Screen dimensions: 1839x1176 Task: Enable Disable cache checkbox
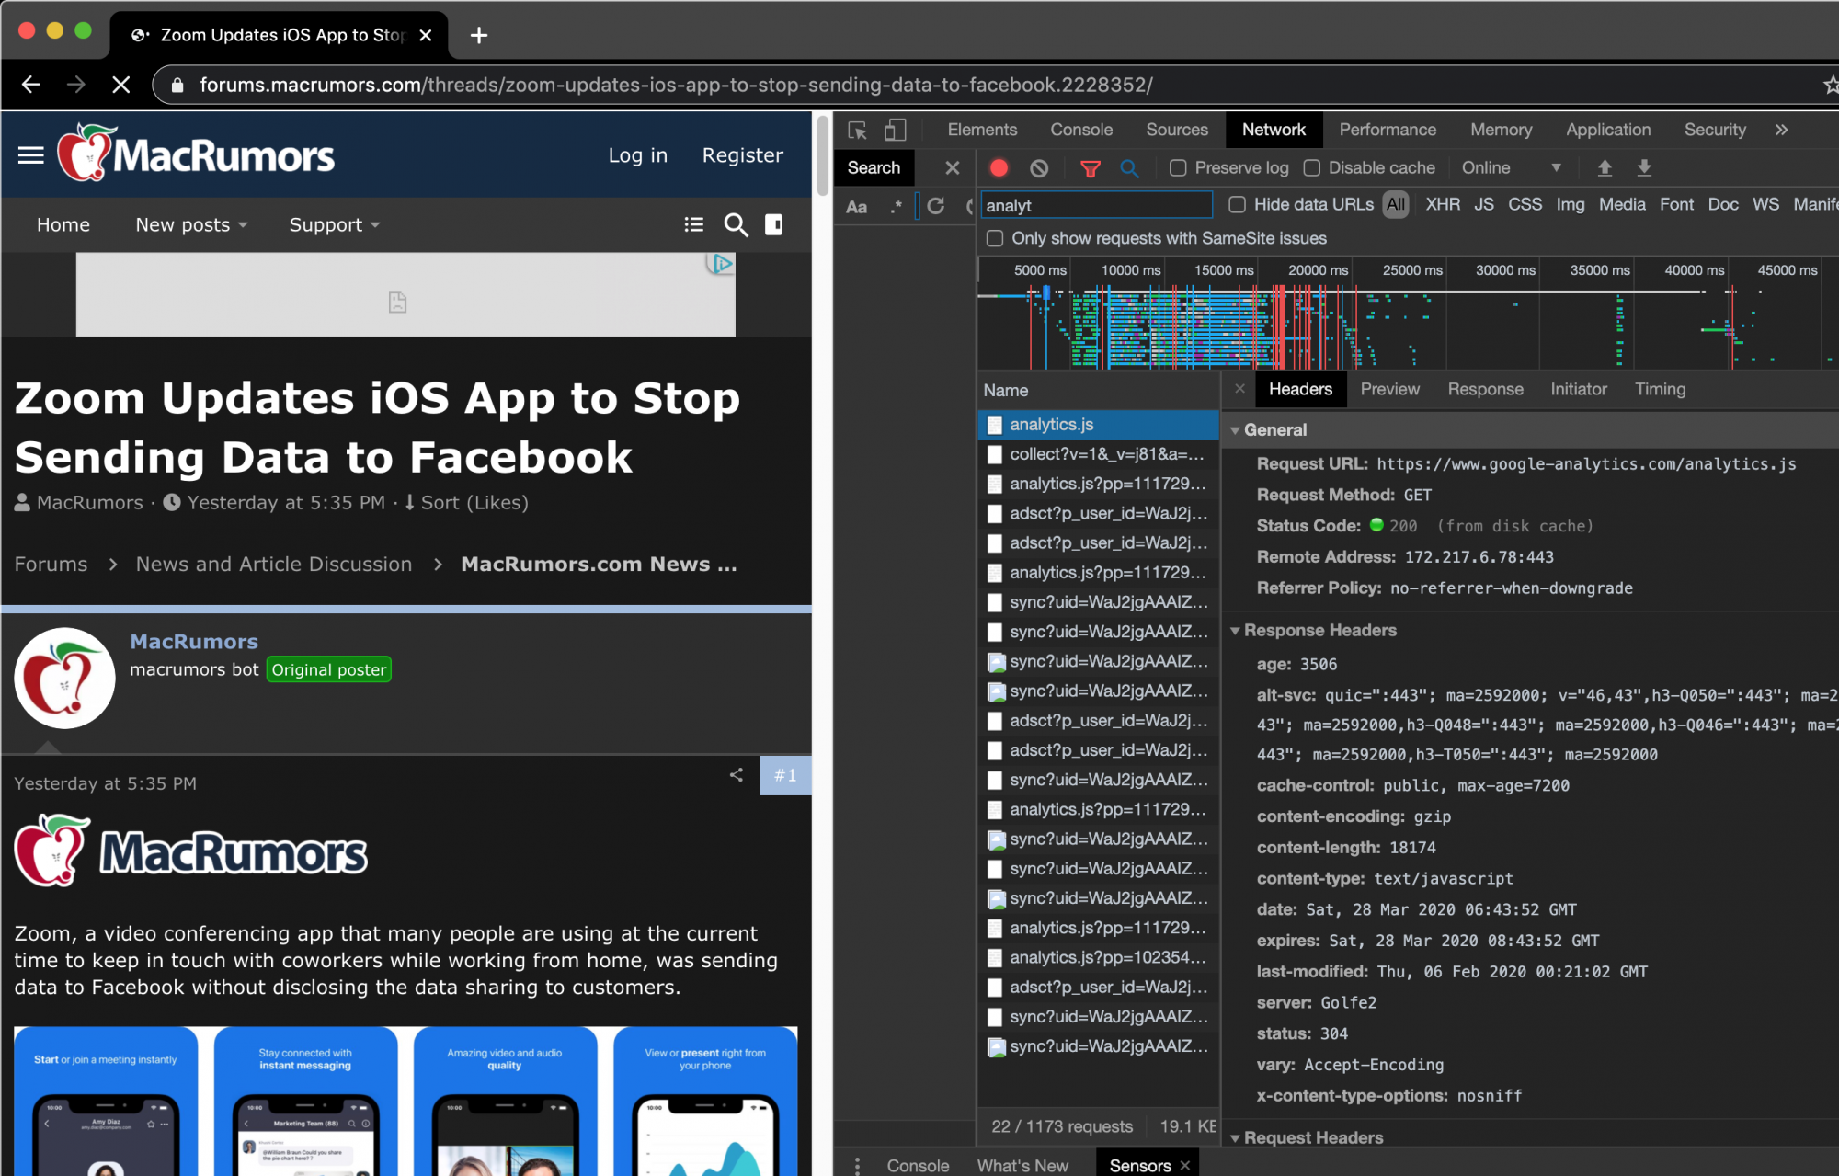click(1312, 167)
